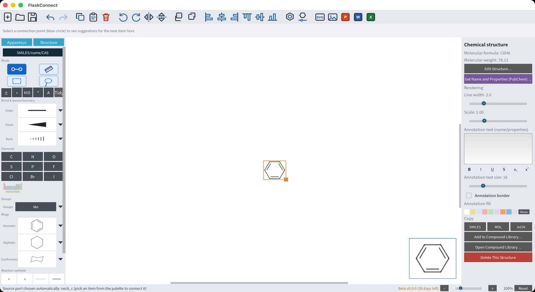Screen dimensions: 535x292
Task: Align selected items to the bottom
Action: coord(273,17)
